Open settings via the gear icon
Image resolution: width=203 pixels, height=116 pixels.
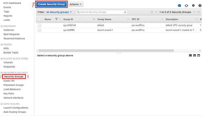193,6
